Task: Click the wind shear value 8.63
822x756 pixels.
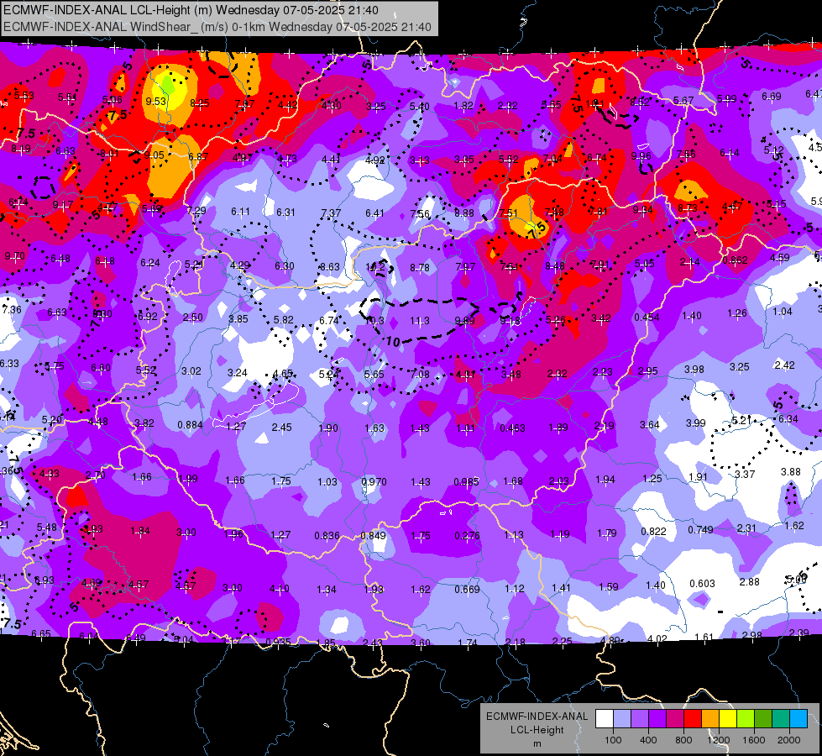Action: click(330, 266)
